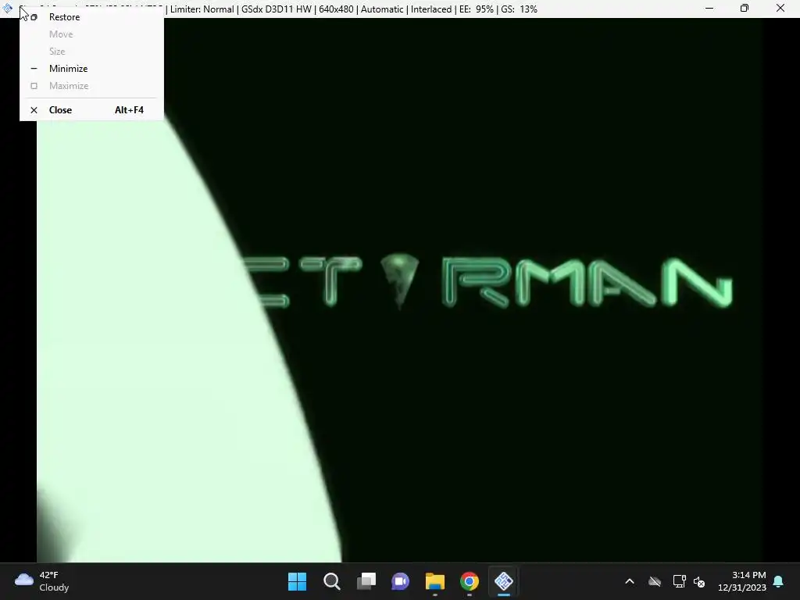Open the weather widget showing Cloudy

42,581
